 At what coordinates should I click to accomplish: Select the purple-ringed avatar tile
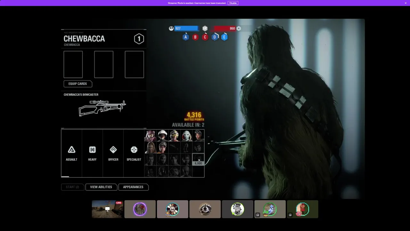click(x=140, y=209)
